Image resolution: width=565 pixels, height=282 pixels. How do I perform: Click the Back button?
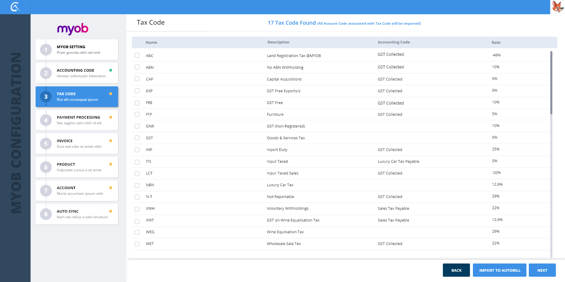pyautogui.click(x=456, y=270)
